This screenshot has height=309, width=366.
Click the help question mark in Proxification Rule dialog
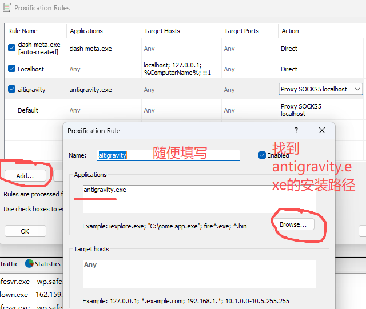pyautogui.click(x=296, y=131)
